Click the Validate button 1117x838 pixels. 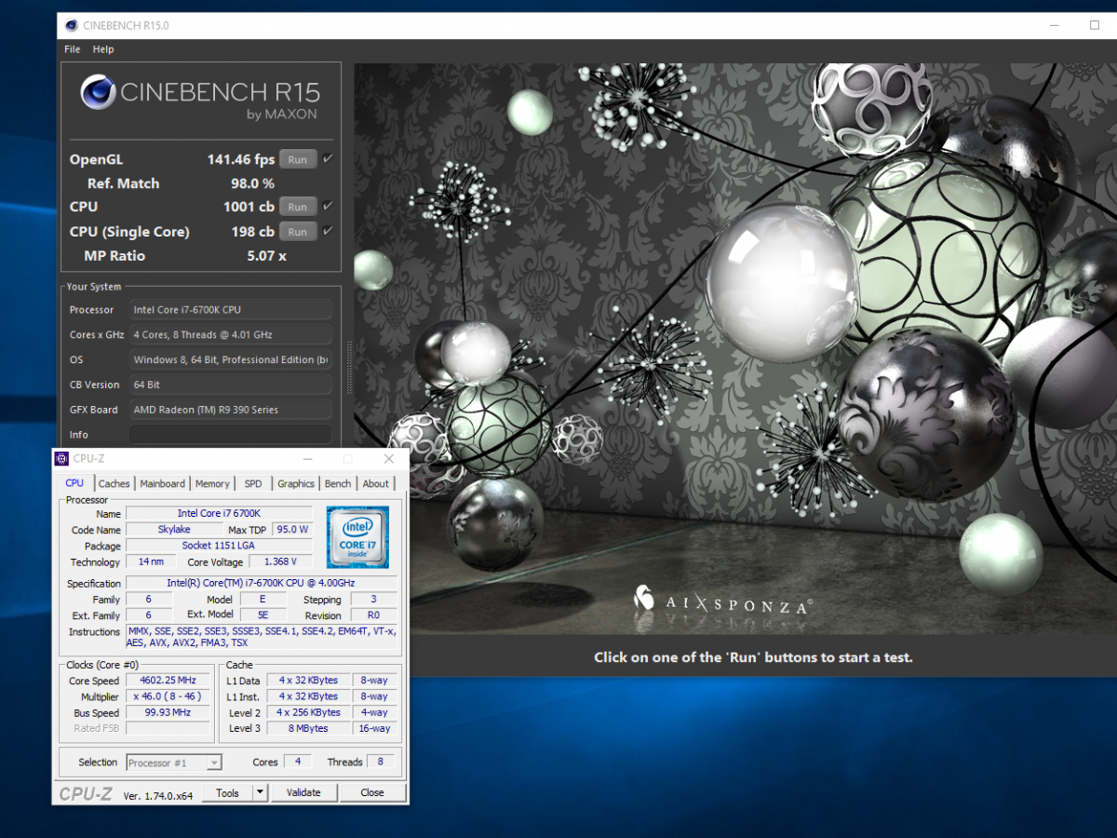coord(303,792)
